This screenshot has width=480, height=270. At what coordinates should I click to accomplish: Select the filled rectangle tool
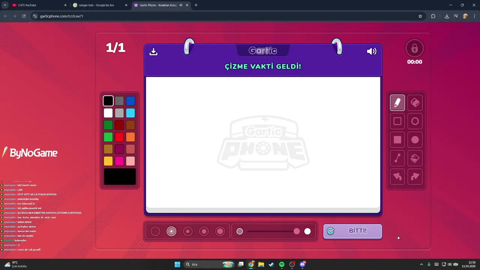tap(397, 140)
